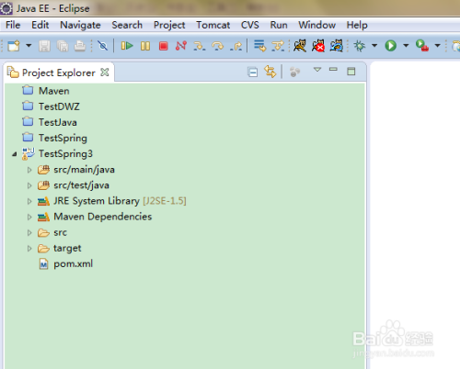Click the Drop to Frame icon
Image resolution: width=460 pixels, height=369 pixels.
tap(259, 46)
